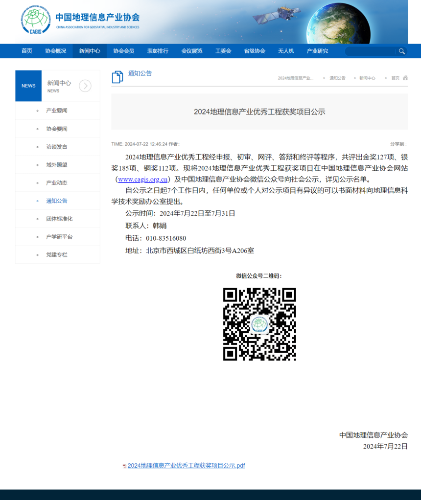
Task: Download 2024地理信息产业优秀工程获奖项目公示.pdf
Action: (x=186, y=466)
